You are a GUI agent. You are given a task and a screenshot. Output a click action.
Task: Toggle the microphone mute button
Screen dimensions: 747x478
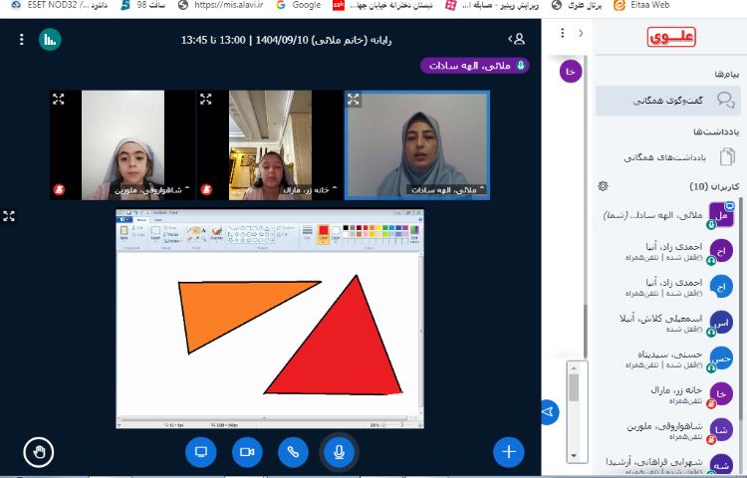point(339,452)
